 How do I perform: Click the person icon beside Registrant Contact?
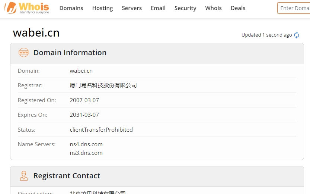coord(24,176)
